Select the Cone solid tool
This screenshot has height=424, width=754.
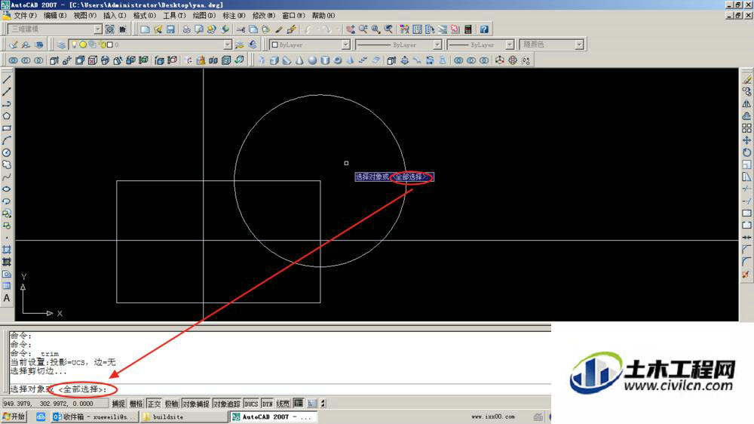(299, 60)
